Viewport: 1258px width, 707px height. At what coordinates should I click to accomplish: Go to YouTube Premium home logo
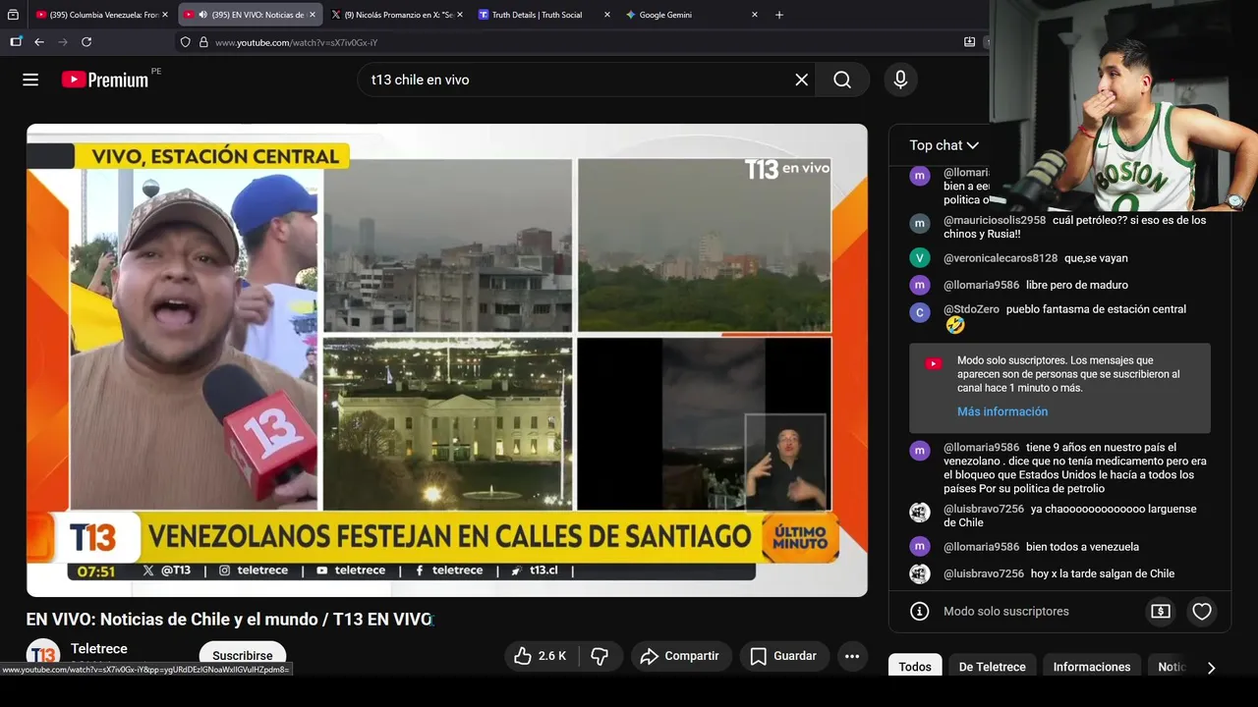click(x=105, y=80)
